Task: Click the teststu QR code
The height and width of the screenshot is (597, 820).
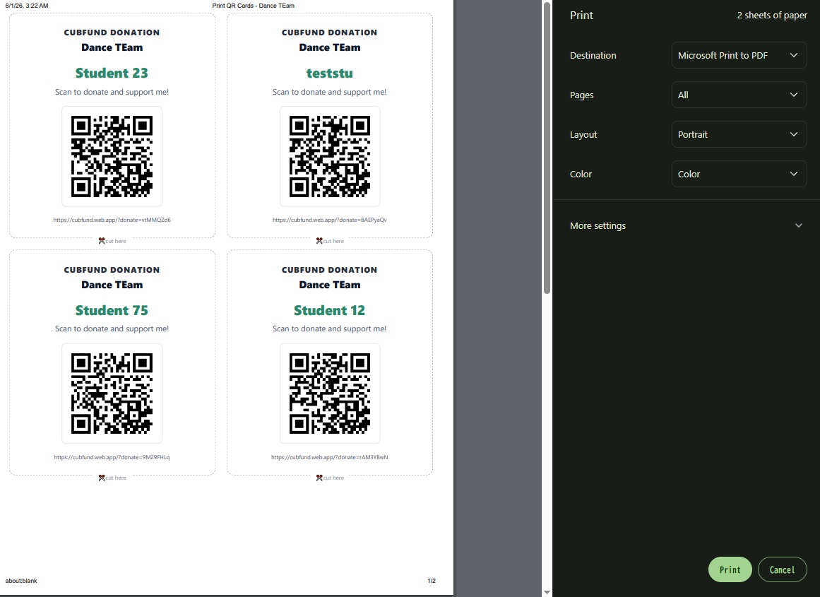Action: pyautogui.click(x=329, y=156)
